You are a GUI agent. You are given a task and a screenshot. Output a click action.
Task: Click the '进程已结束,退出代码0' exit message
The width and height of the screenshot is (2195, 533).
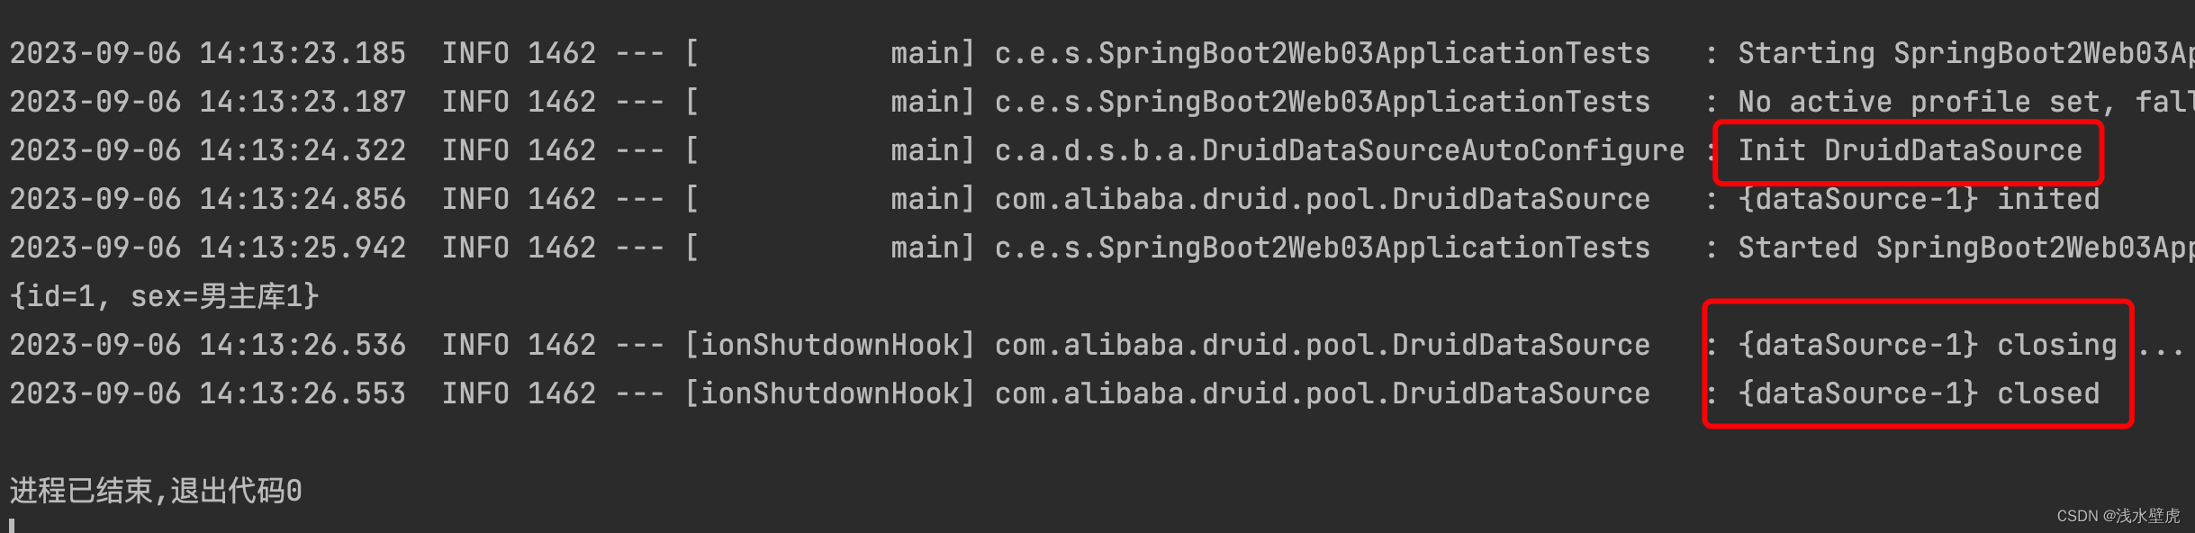tap(156, 491)
